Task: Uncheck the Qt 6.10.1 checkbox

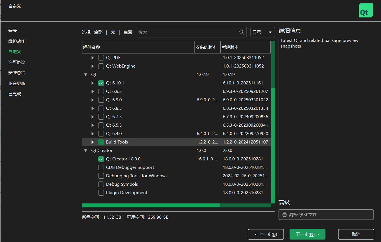Action: [101, 83]
